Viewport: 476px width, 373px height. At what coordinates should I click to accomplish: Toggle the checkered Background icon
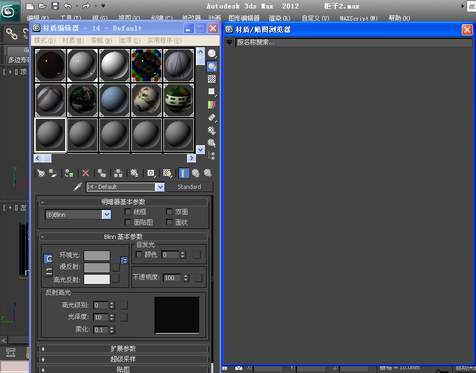click(212, 79)
